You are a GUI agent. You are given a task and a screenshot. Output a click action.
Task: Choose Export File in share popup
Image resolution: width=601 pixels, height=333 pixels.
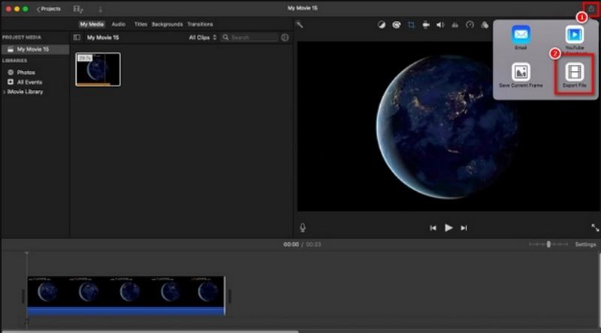click(x=574, y=75)
